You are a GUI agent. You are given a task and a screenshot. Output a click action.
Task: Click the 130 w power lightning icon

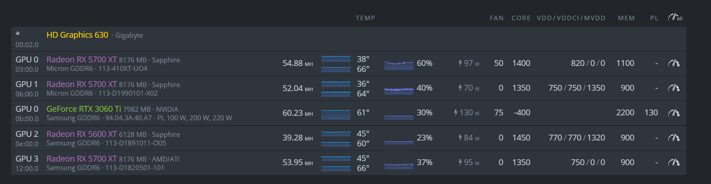tap(456, 113)
